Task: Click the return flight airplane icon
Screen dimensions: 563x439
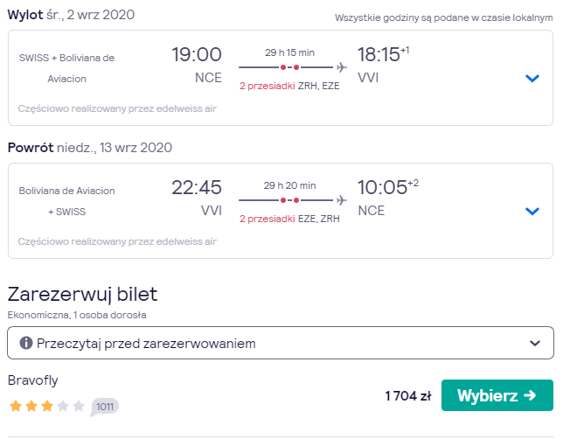Action: [x=342, y=200]
